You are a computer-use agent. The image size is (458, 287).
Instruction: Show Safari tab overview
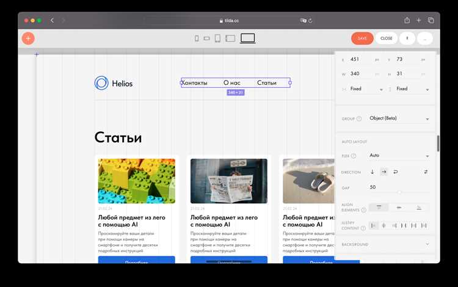[x=431, y=20]
